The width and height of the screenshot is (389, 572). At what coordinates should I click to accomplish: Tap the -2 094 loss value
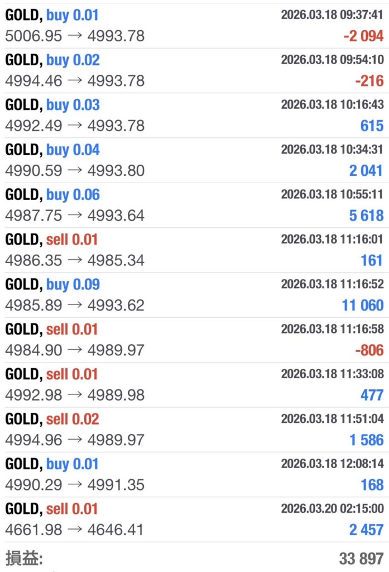(x=363, y=36)
